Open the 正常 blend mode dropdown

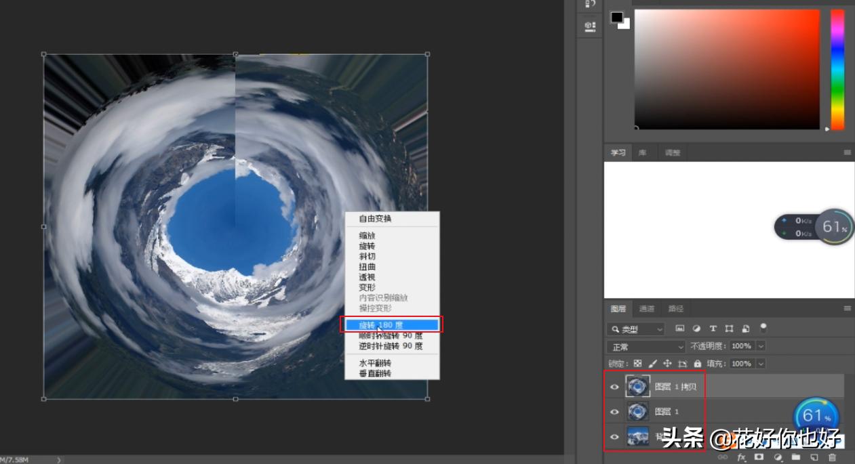click(647, 347)
